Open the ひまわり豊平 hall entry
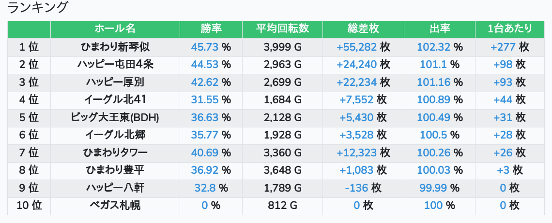The height and width of the screenshot is (223, 552). tap(115, 170)
